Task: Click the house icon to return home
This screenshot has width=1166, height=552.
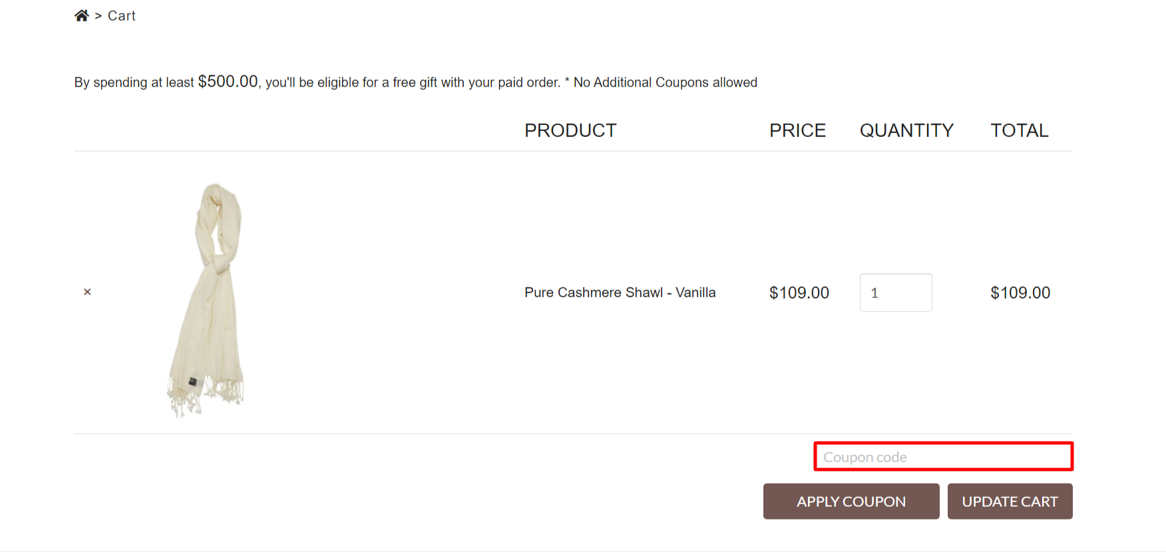Action: click(x=82, y=15)
